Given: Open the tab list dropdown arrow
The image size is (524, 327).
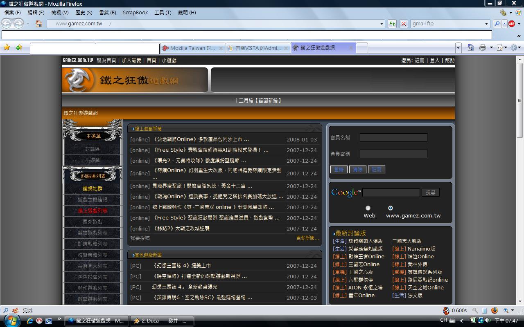Looking at the screenshot, I should coord(458,48).
